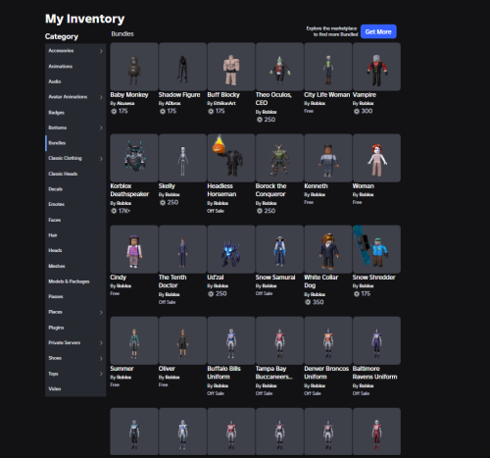Click Tampa Bay Buccaneers thumbnail
Screen dimensions: 490x458
(x=279, y=340)
